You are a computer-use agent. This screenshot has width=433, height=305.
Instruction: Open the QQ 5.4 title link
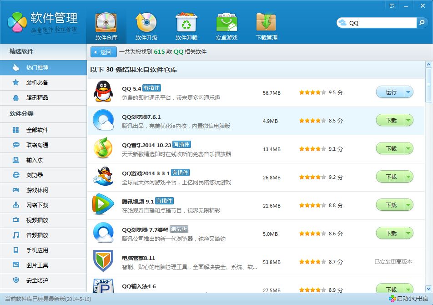point(131,89)
